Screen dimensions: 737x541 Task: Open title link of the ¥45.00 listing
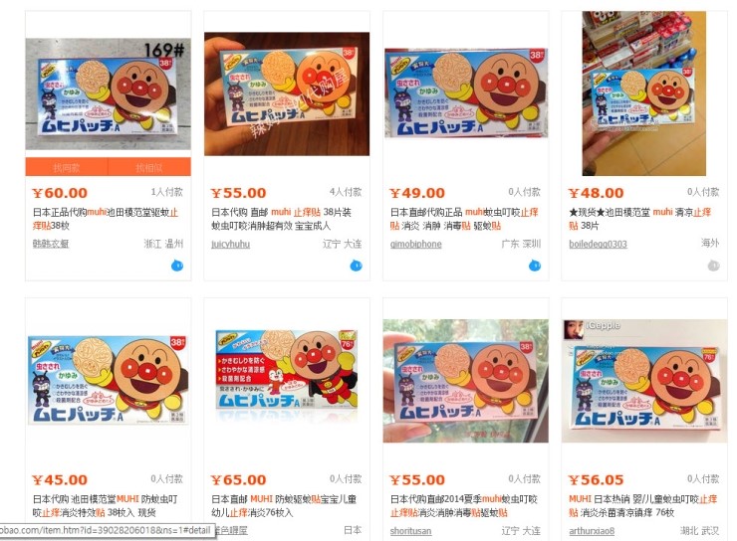105,505
